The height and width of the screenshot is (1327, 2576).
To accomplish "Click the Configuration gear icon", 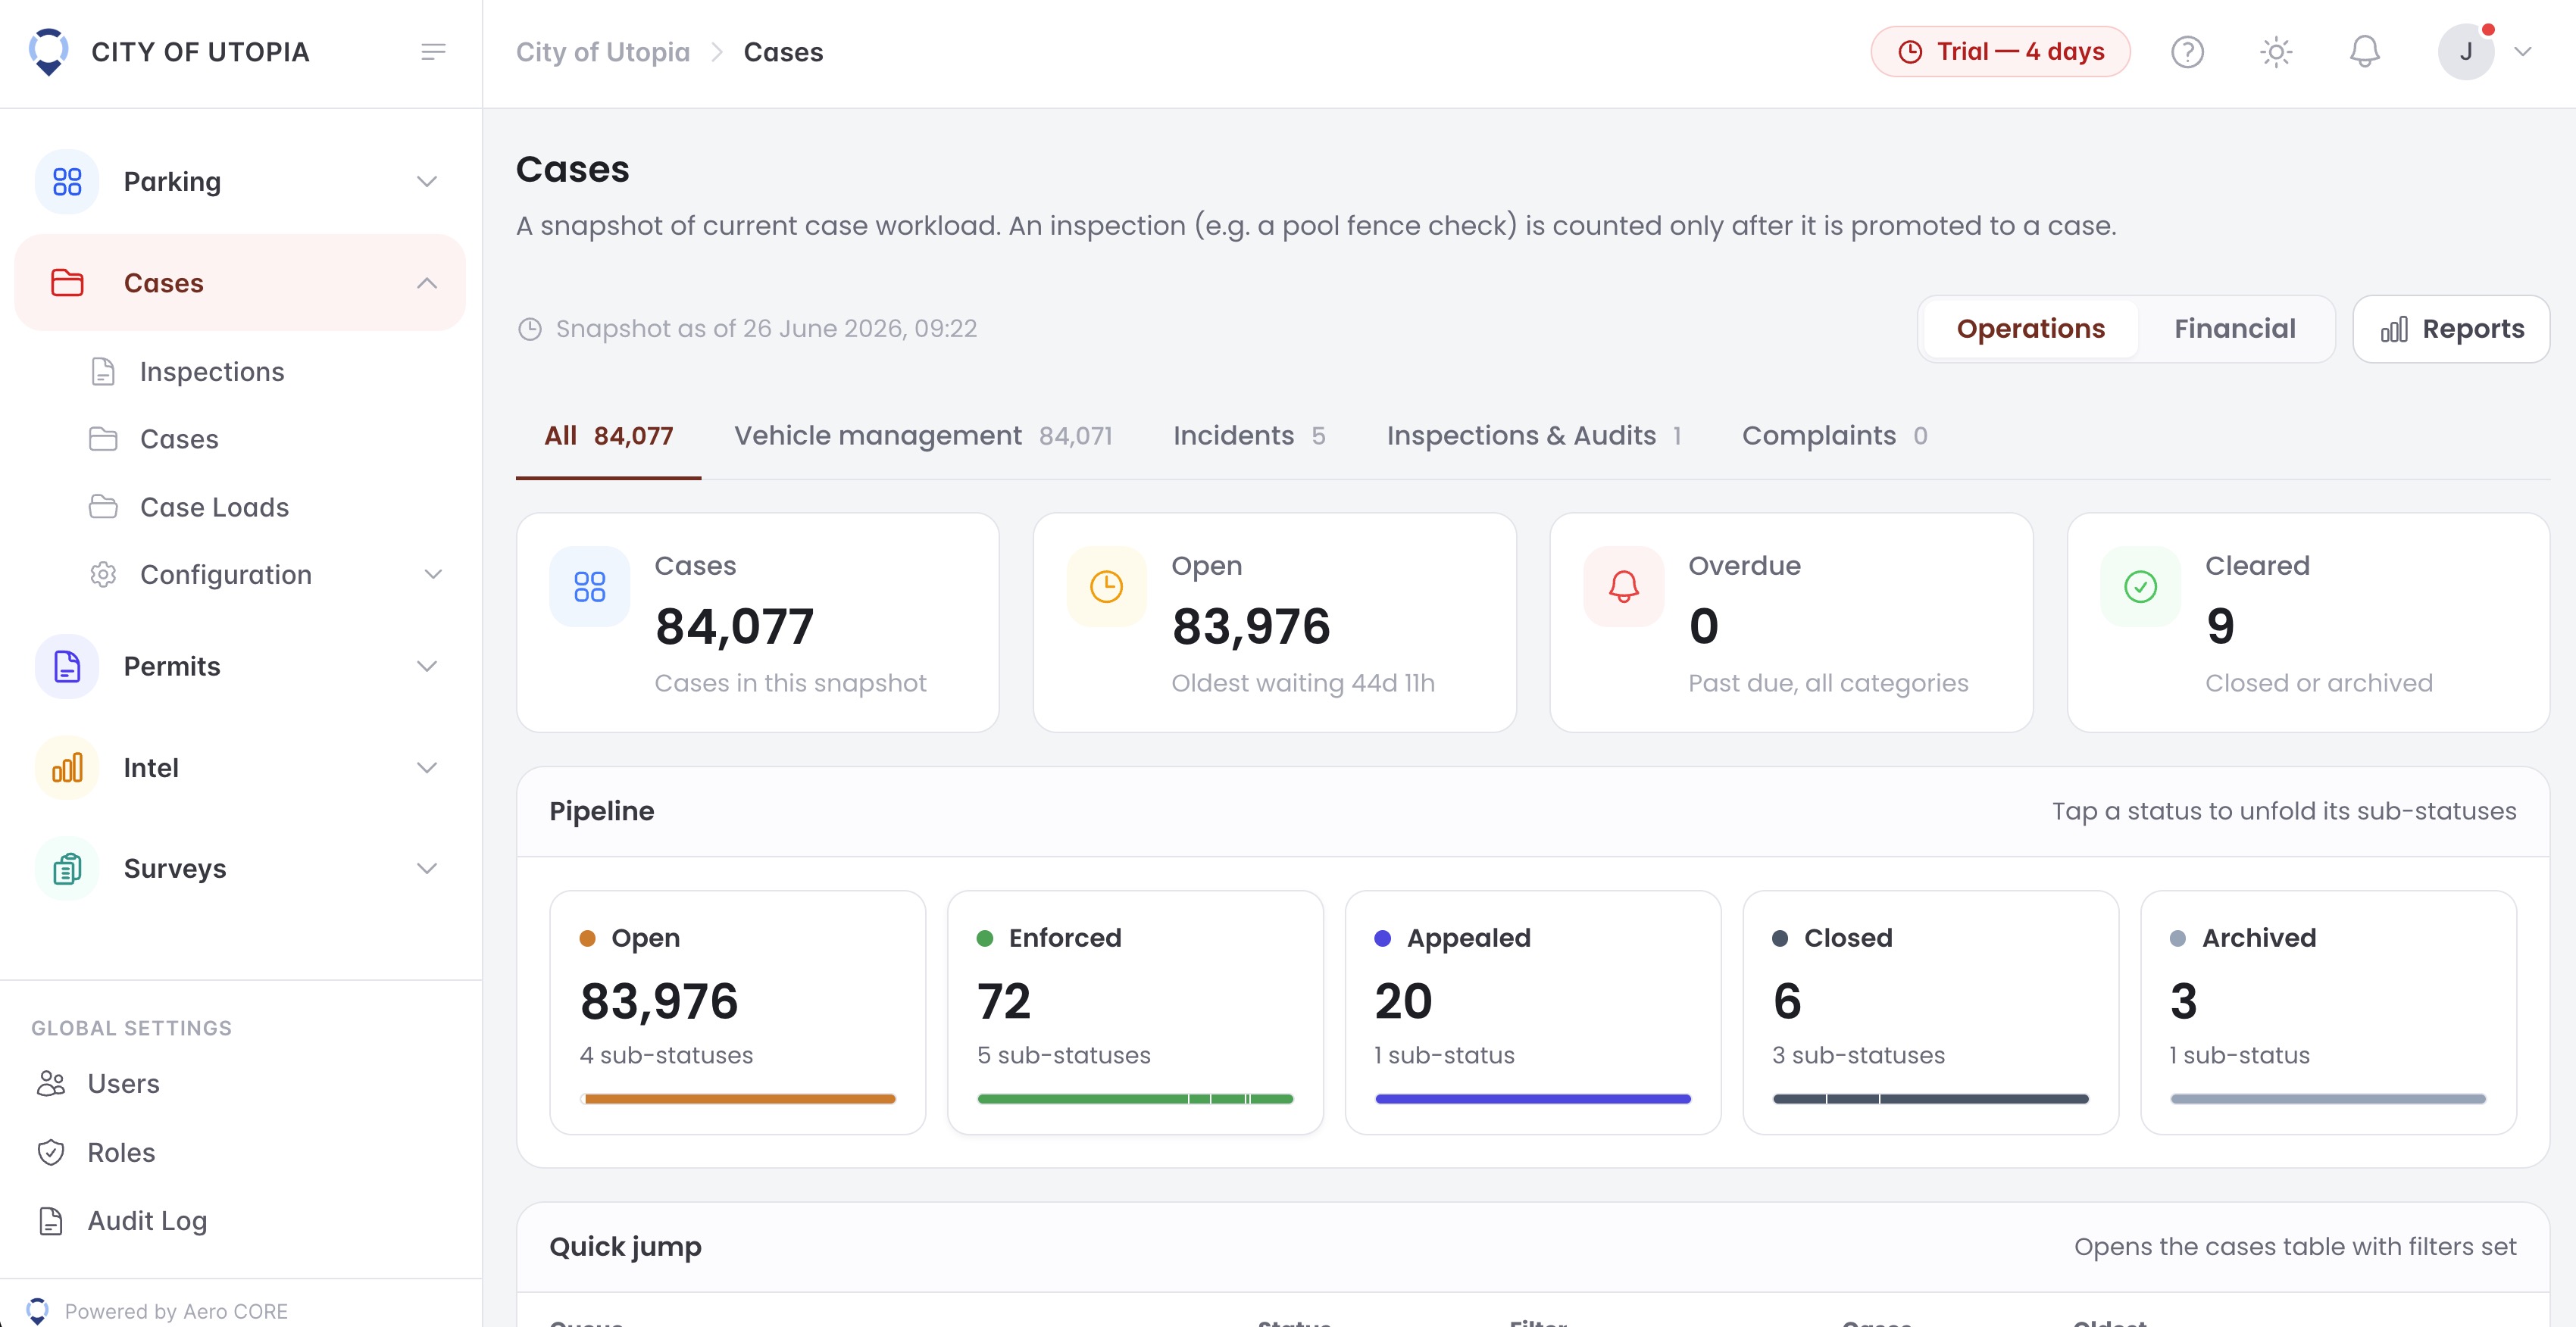I will tap(103, 575).
